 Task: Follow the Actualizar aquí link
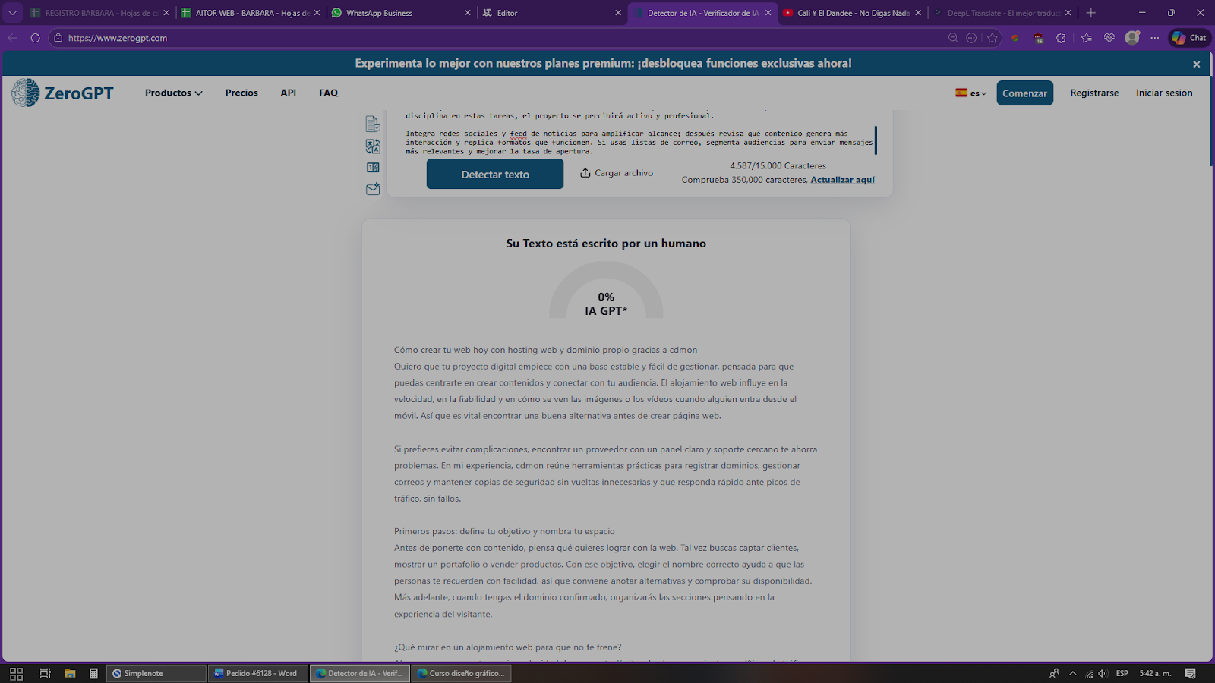[x=842, y=180]
